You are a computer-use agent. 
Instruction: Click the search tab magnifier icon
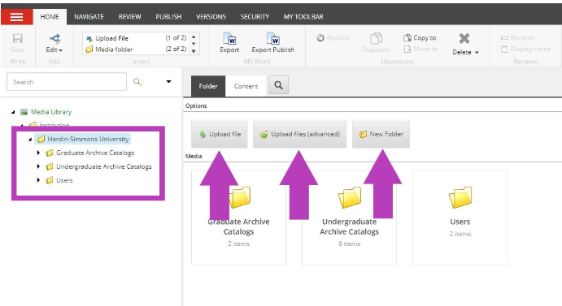point(278,85)
